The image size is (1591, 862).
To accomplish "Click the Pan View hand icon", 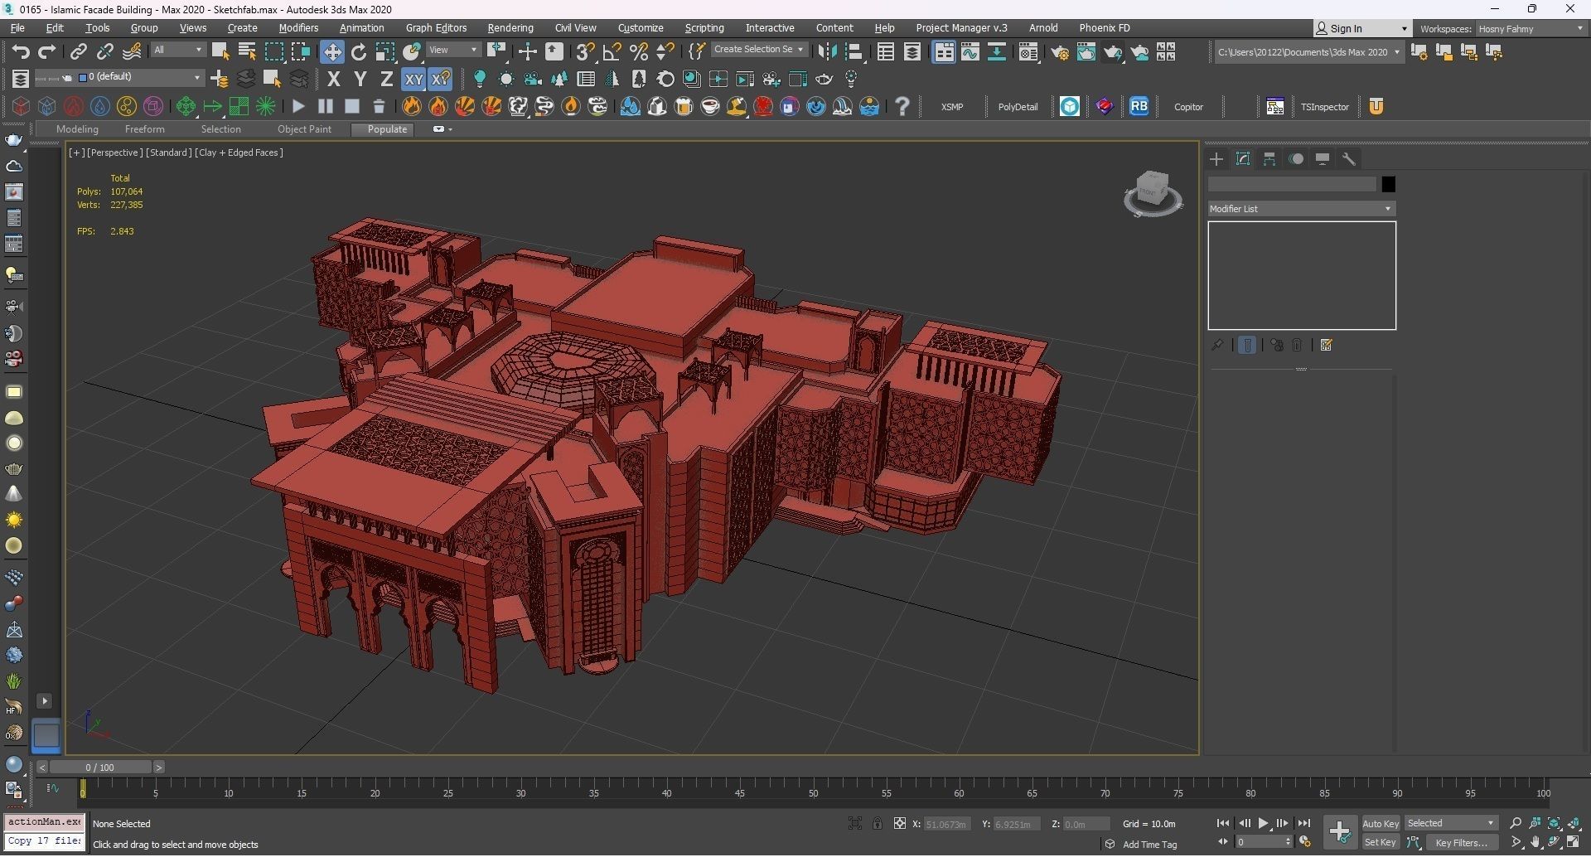I will (x=1535, y=842).
